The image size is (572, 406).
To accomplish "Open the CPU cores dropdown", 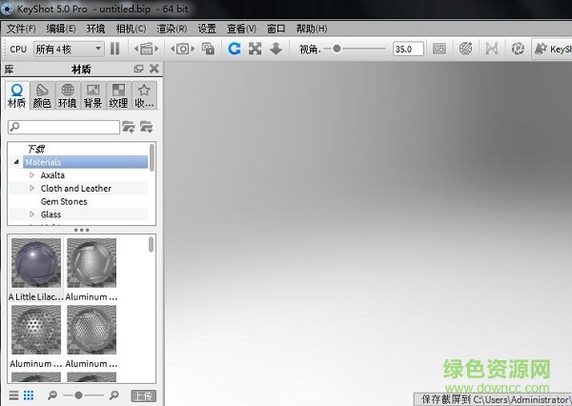I will 69,49.
